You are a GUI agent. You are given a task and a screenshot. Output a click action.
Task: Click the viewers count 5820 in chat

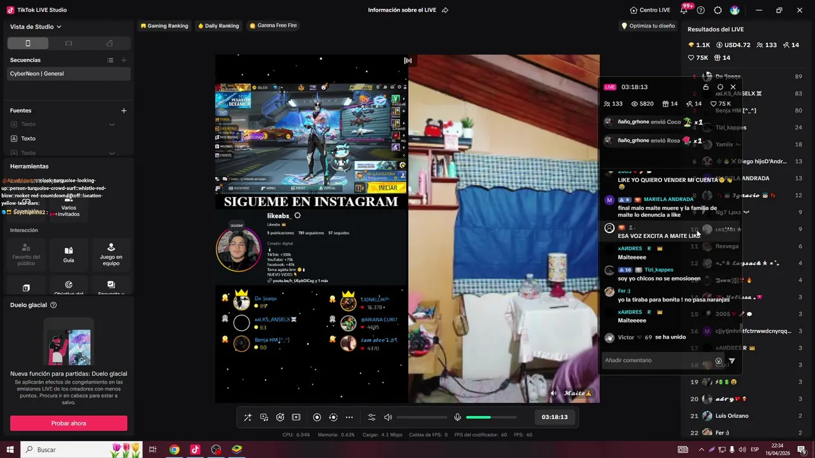[x=642, y=104]
